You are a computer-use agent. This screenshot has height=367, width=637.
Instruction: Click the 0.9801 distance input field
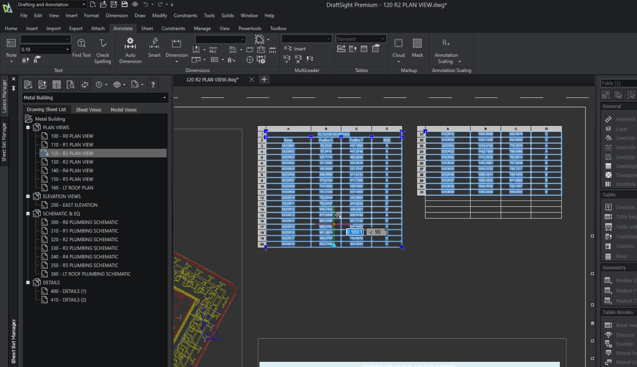click(355, 232)
